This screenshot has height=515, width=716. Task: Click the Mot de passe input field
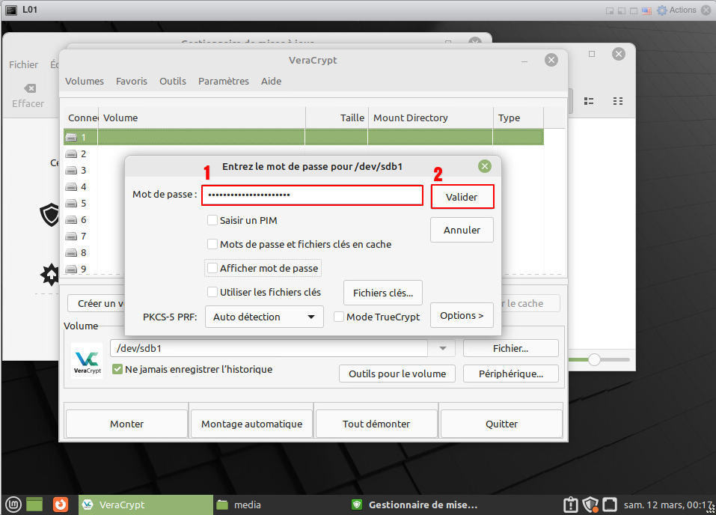pyautogui.click(x=312, y=195)
